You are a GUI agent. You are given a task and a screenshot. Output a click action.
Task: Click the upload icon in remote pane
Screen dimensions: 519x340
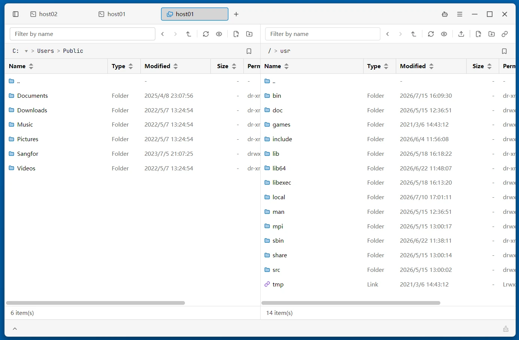tap(461, 34)
